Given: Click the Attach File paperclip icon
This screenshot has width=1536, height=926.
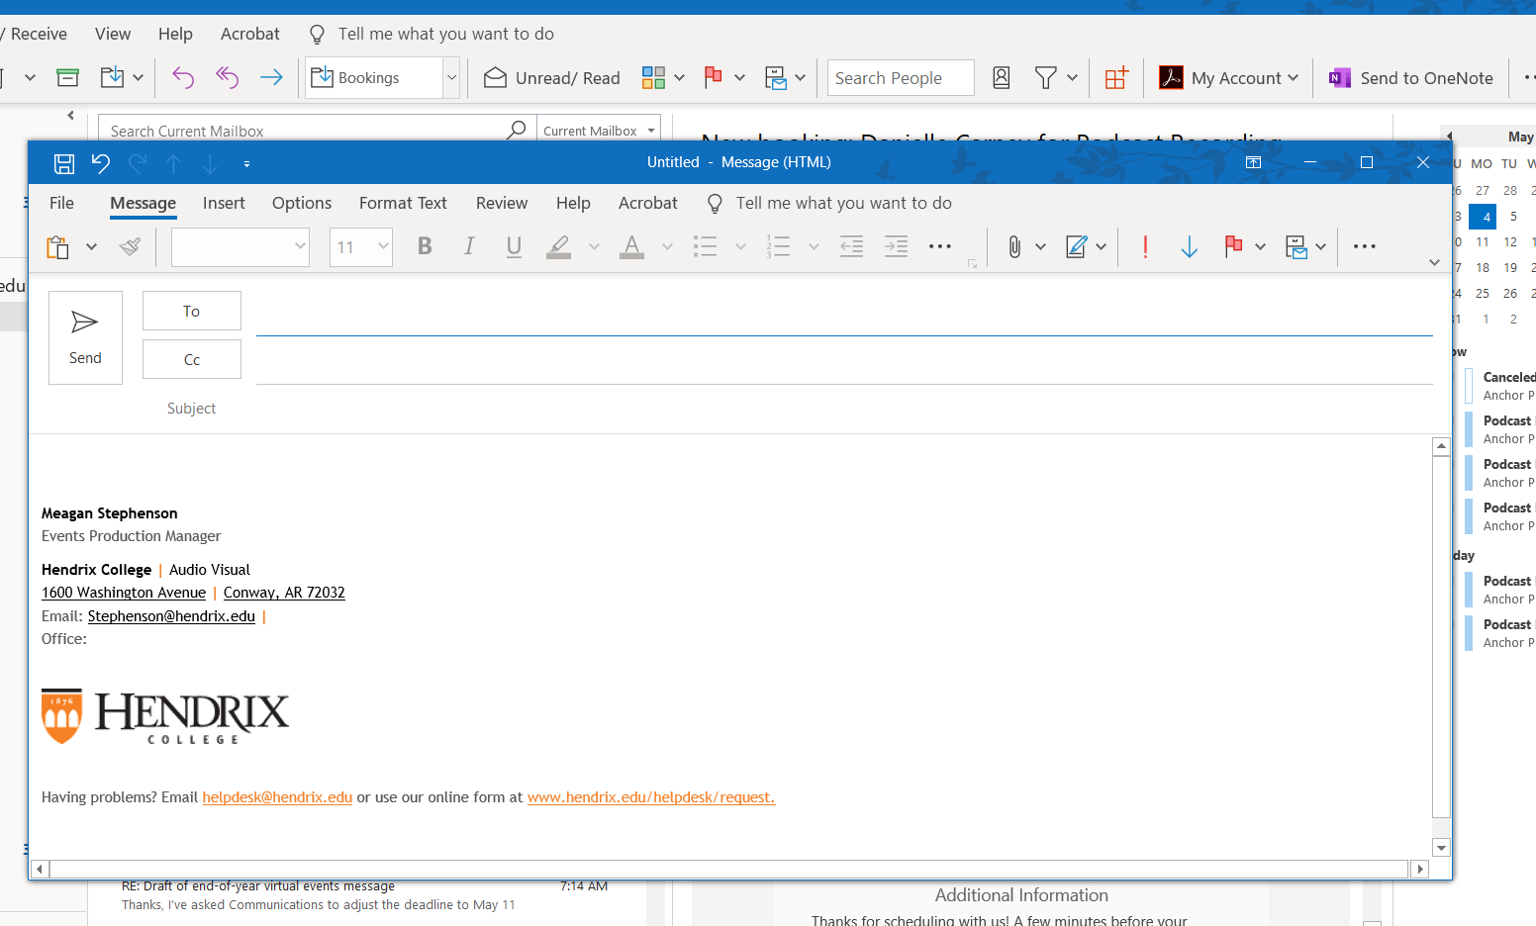Looking at the screenshot, I should pos(1014,246).
